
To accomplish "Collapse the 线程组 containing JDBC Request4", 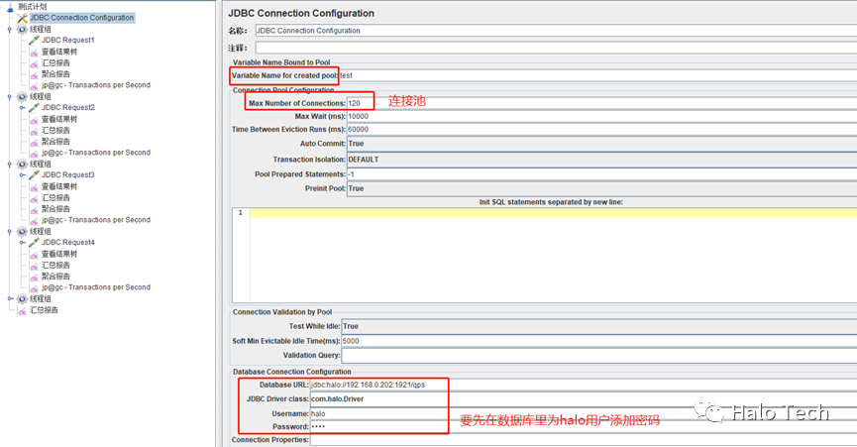I will click(x=9, y=232).
